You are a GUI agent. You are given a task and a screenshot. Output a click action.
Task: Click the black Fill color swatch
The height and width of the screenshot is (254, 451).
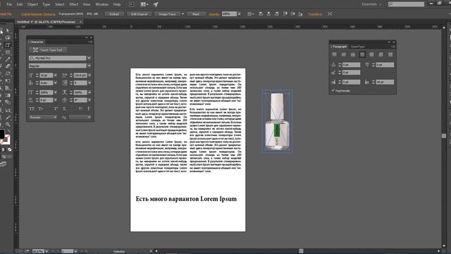(1, 134)
